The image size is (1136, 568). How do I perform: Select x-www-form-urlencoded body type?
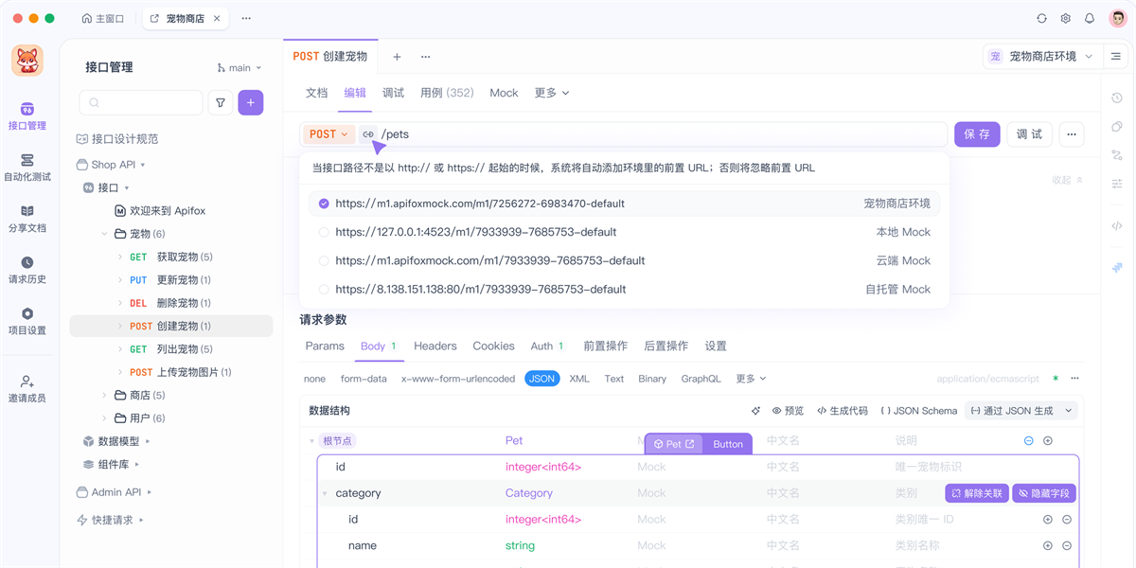456,379
